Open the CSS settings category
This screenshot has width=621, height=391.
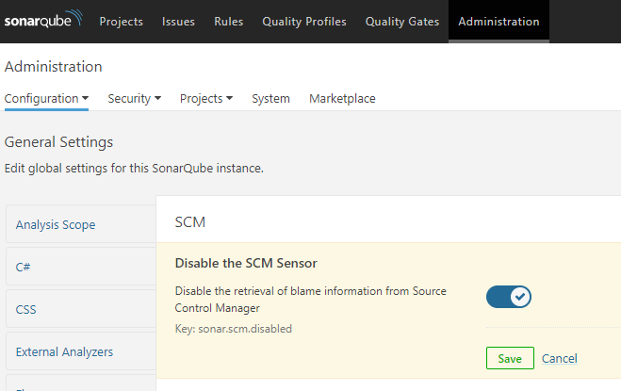(x=26, y=309)
